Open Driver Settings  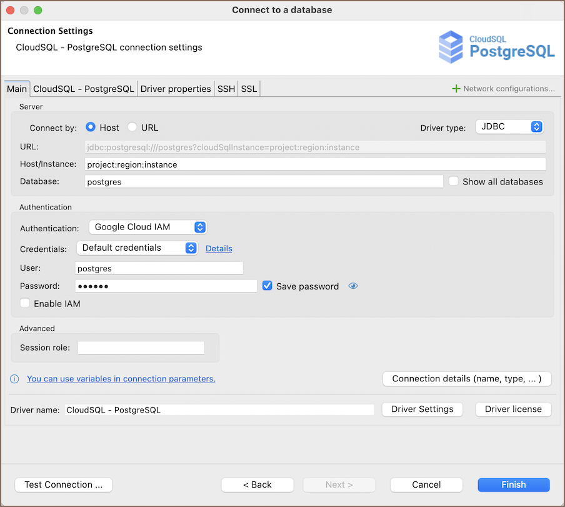click(422, 409)
